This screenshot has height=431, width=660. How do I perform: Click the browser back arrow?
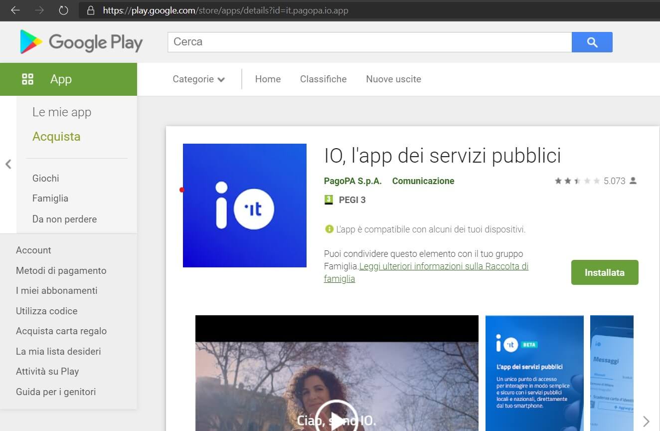coord(15,10)
